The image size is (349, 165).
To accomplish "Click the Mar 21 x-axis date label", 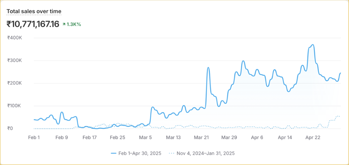I will [201, 137].
